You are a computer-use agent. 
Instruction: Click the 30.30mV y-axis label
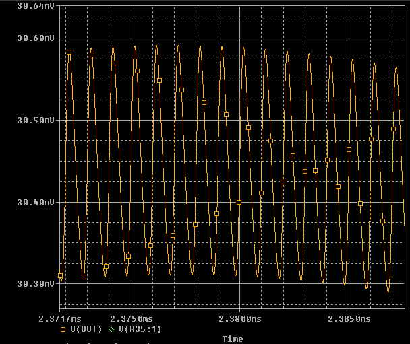pyautogui.click(x=36, y=283)
